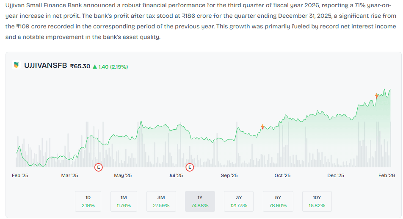Show the 5Y performance chart
Image resolution: width=403 pixels, height=219 pixels.
pos(278,201)
